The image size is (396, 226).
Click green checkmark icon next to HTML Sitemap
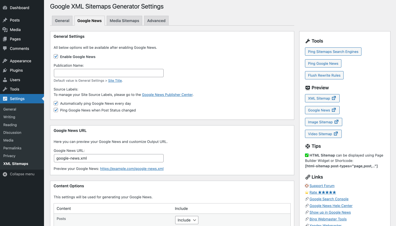click(307, 155)
